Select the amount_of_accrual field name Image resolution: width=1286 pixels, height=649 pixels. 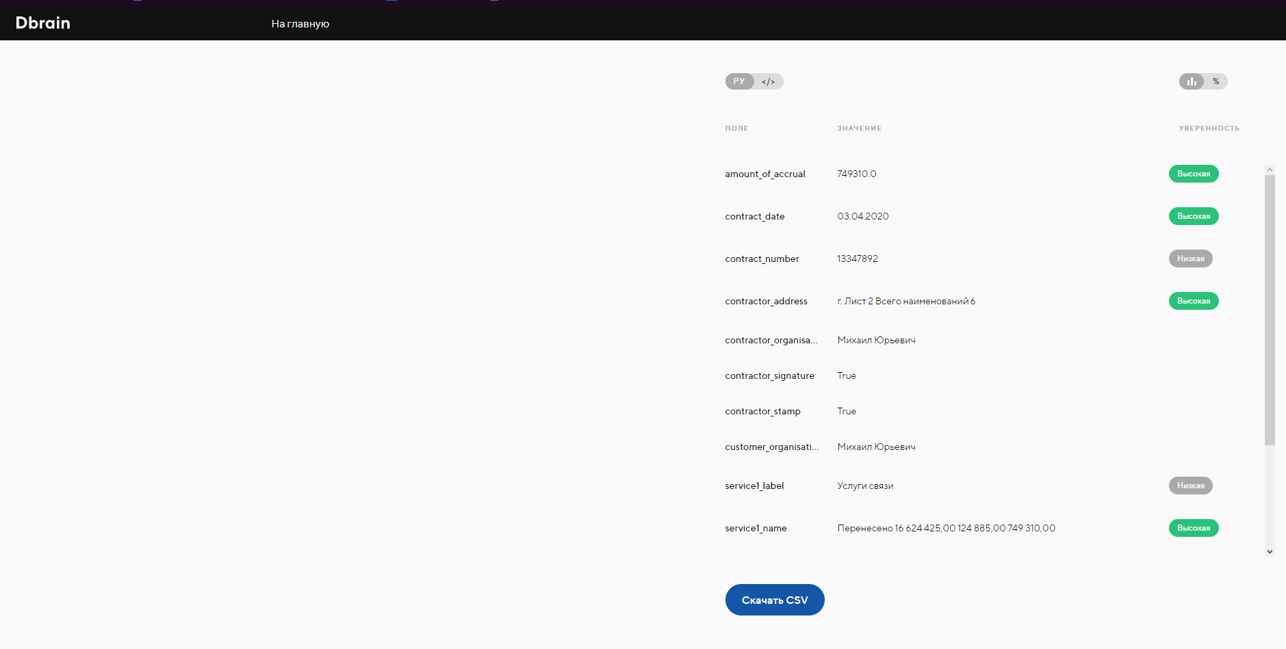765,174
